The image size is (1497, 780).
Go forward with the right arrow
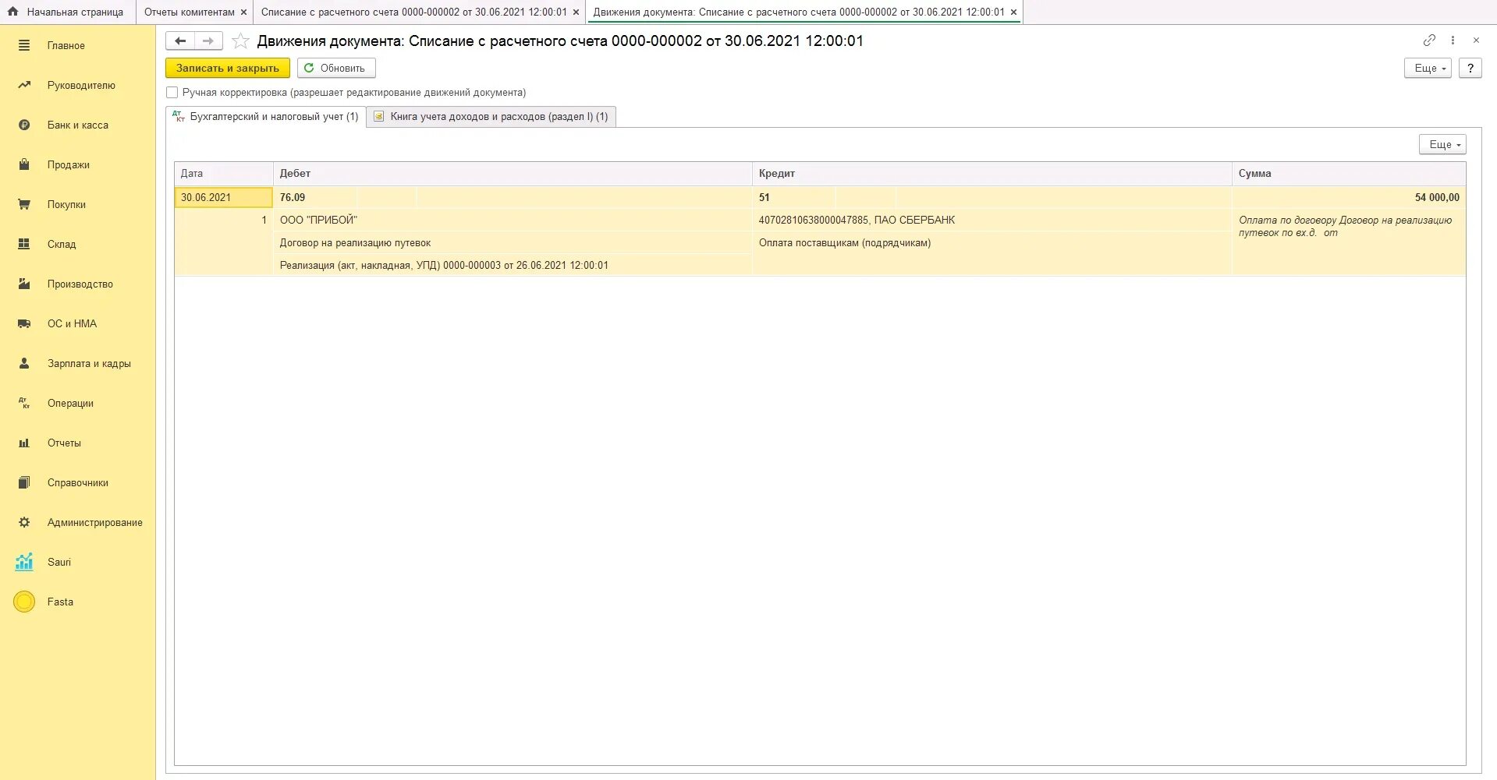click(208, 41)
